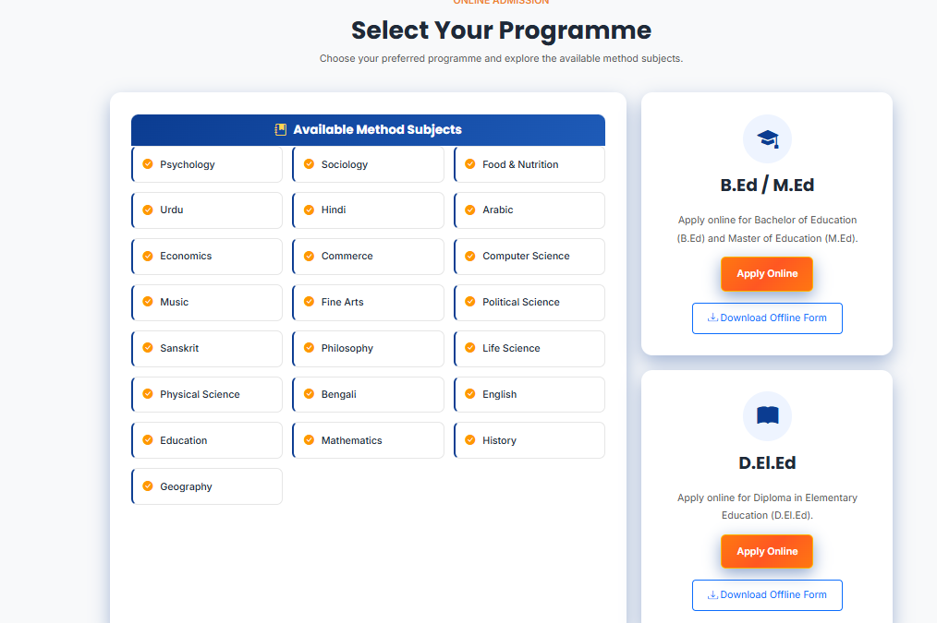Screen dimensions: 937x623
Task: Choose the Sanskrit subject tile
Action: (207, 349)
